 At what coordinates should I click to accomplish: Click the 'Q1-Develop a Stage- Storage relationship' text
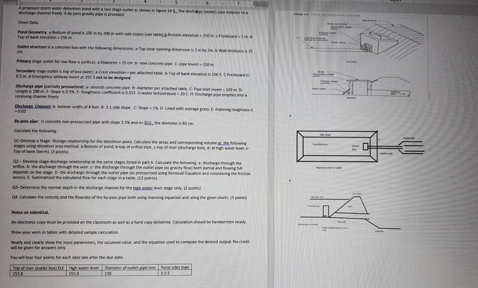[73, 141]
